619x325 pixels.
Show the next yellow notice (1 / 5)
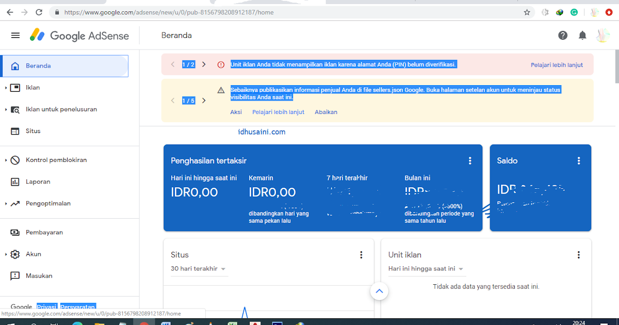click(x=204, y=101)
